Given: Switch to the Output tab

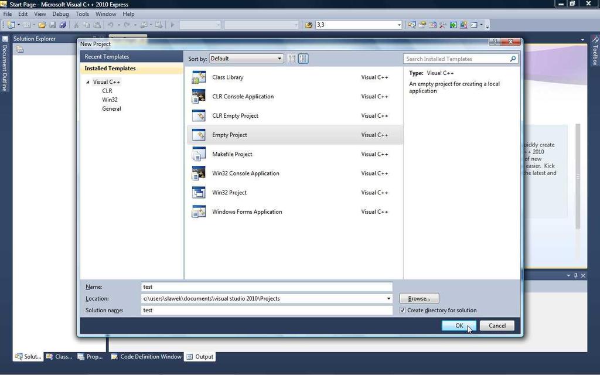Looking at the screenshot, I should point(200,357).
